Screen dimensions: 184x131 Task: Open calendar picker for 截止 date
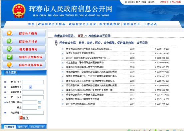point(39,107)
